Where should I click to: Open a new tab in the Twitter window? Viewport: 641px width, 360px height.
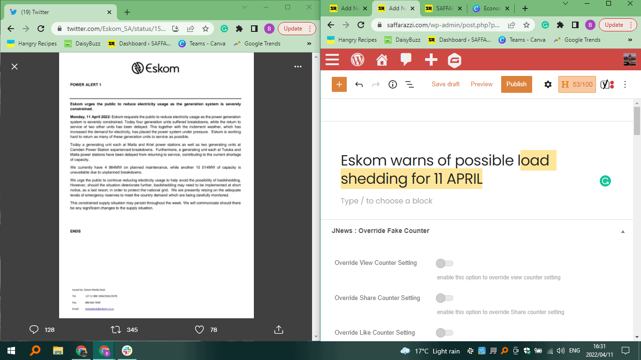(x=127, y=12)
